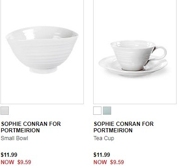Open the Sophie Conran brand title above Small Bowl
177x166 pixels.
click(x=31, y=127)
